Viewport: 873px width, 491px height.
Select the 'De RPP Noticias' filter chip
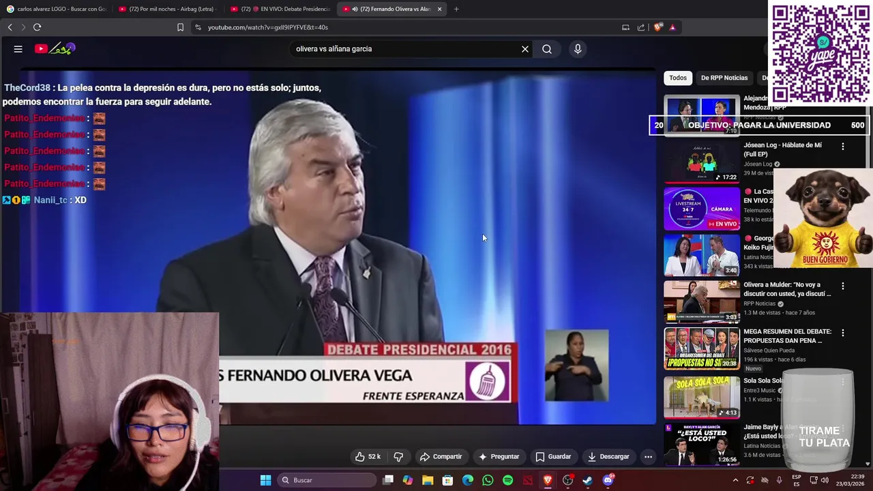click(x=724, y=78)
